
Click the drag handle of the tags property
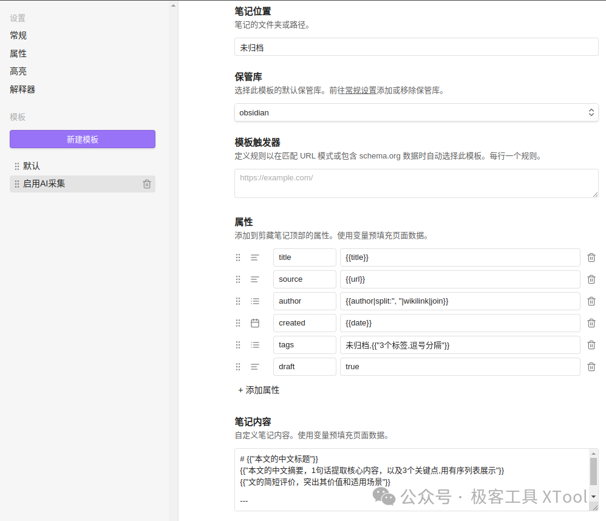238,344
